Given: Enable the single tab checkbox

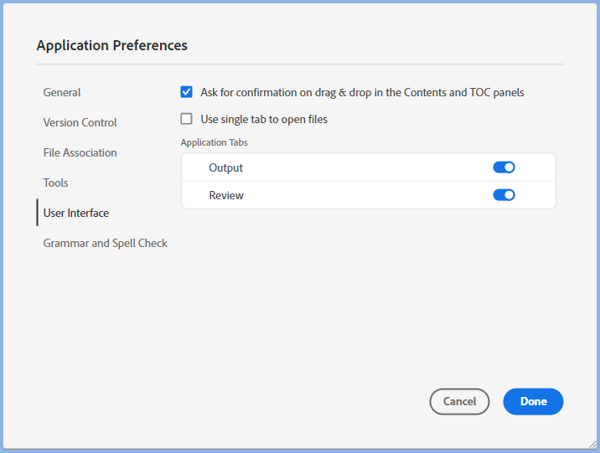Looking at the screenshot, I should point(187,119).
